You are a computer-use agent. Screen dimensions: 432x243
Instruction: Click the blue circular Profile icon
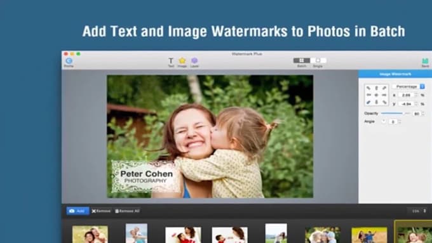(69, 61)
